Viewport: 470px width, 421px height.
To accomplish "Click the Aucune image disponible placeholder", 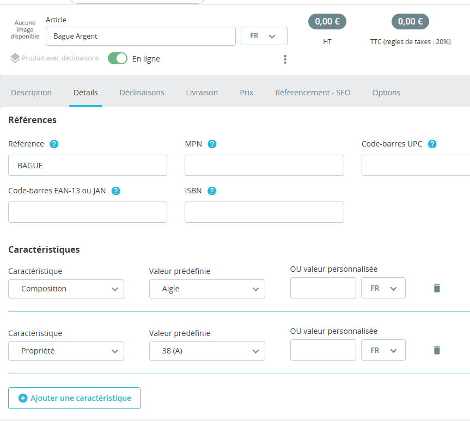I will (25, 30).
